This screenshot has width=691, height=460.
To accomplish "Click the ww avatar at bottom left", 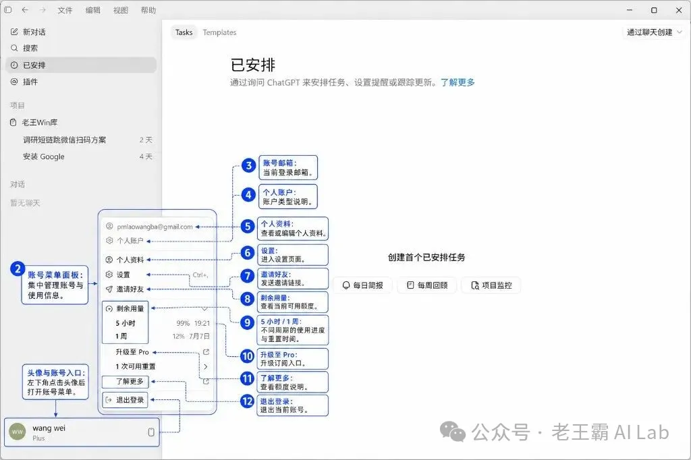I will 17,432.
